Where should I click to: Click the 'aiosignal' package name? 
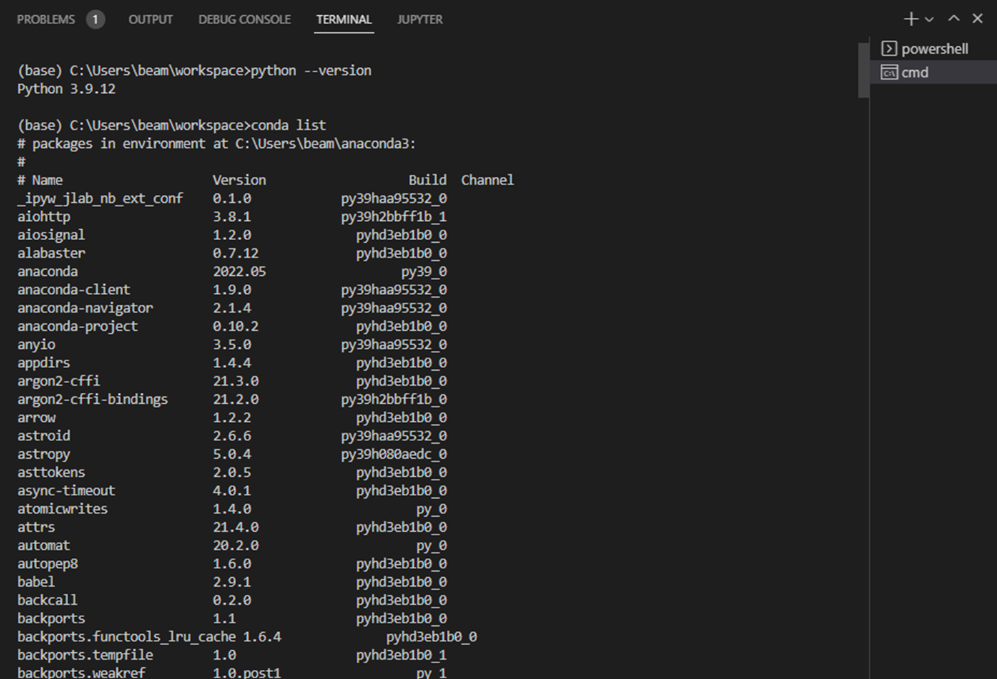coord(51,235)
